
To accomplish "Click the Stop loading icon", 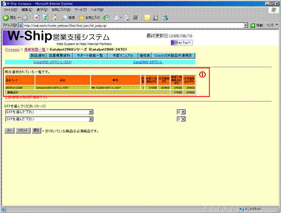I will [x=37, y=18].
